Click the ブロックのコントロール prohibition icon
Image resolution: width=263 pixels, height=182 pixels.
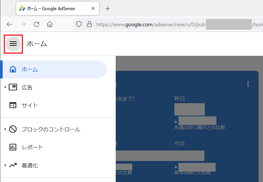tap(13, 129)
